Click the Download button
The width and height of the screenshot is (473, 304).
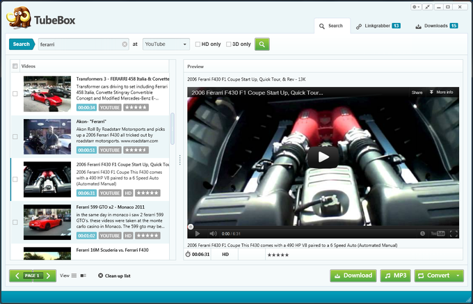[353, 275]
